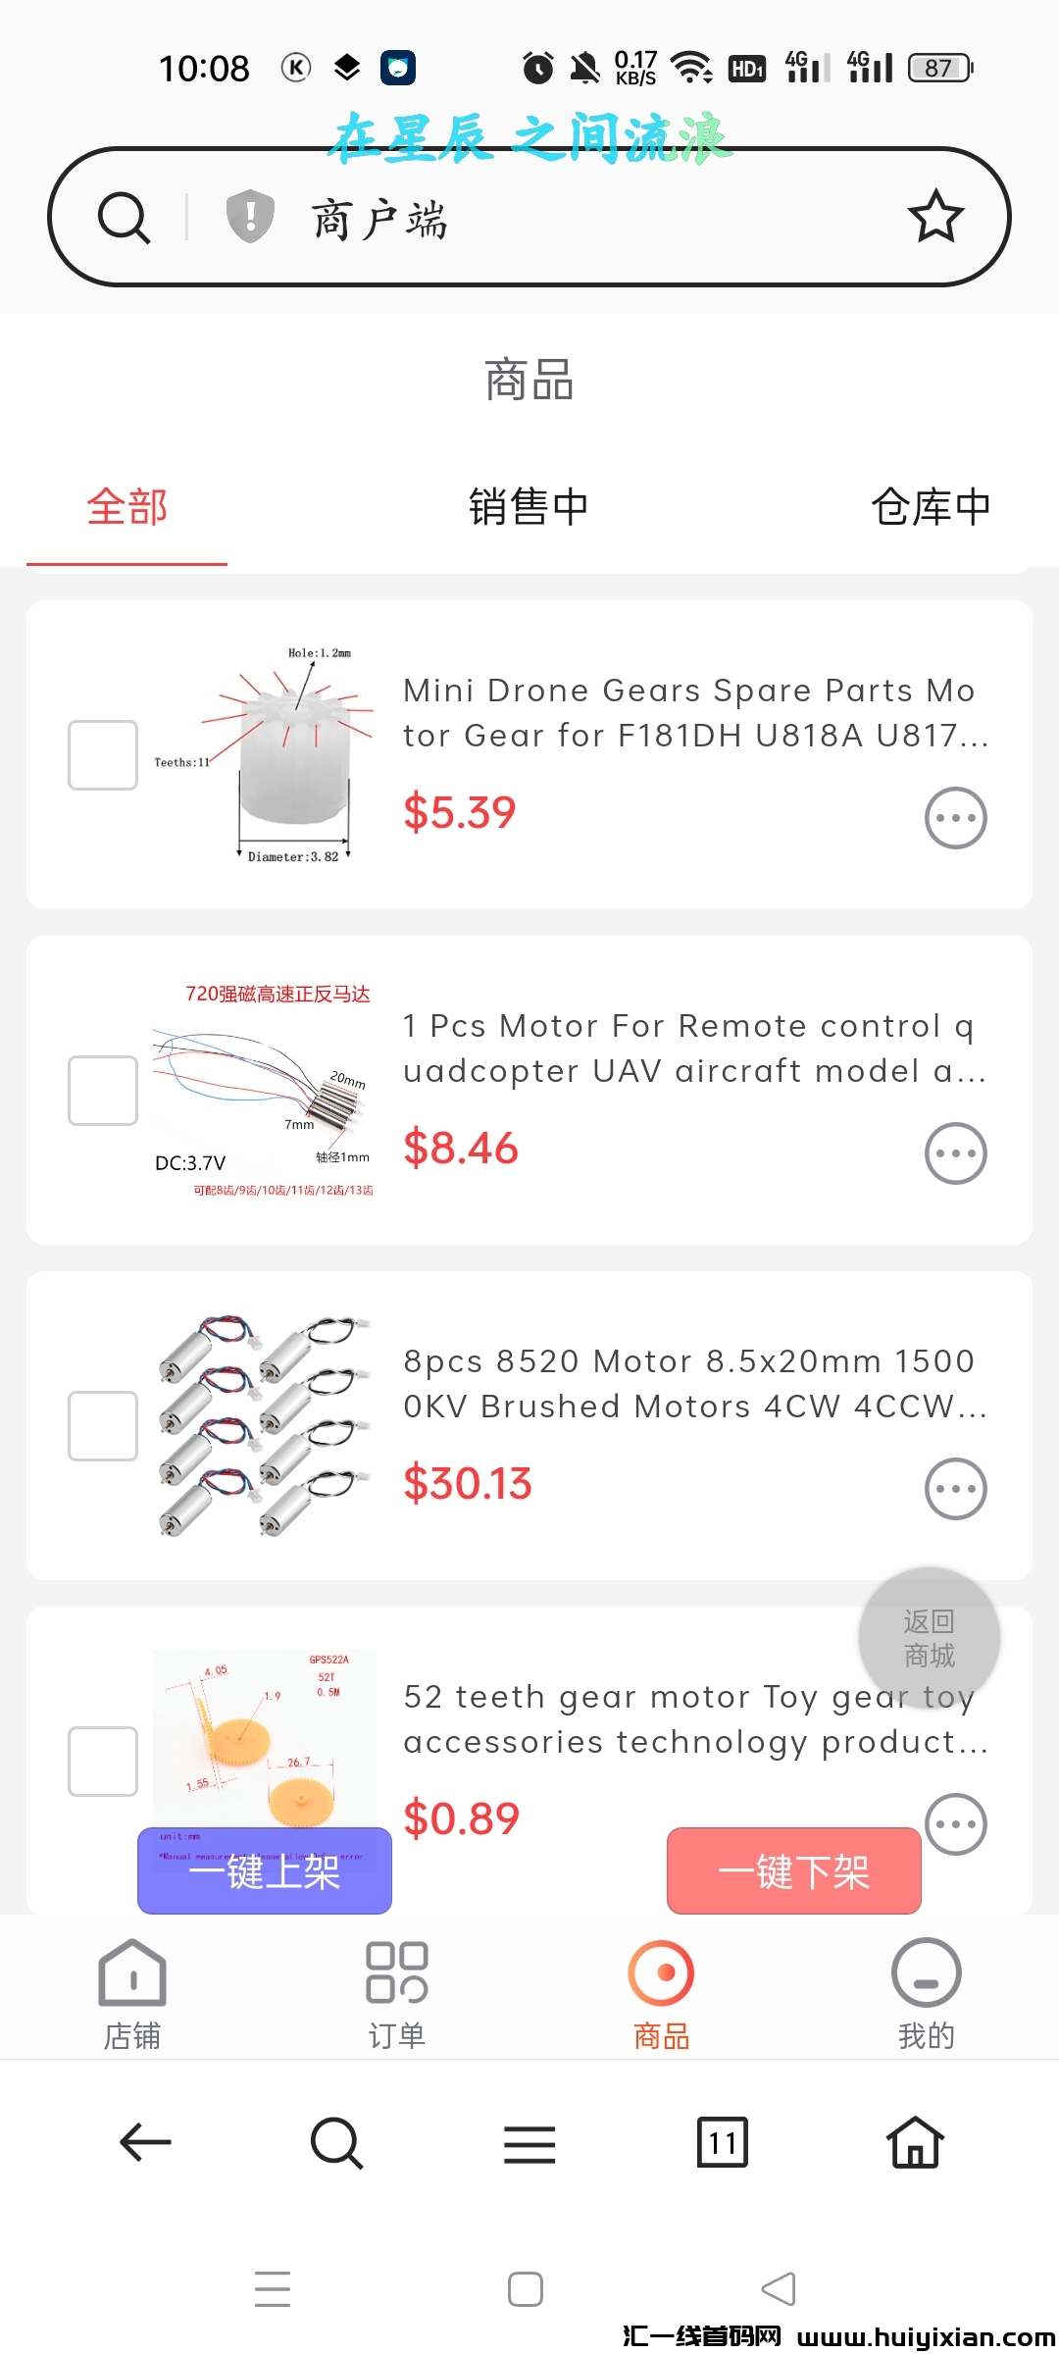Show more actions for $30.13 motors

click(955, 1489)
